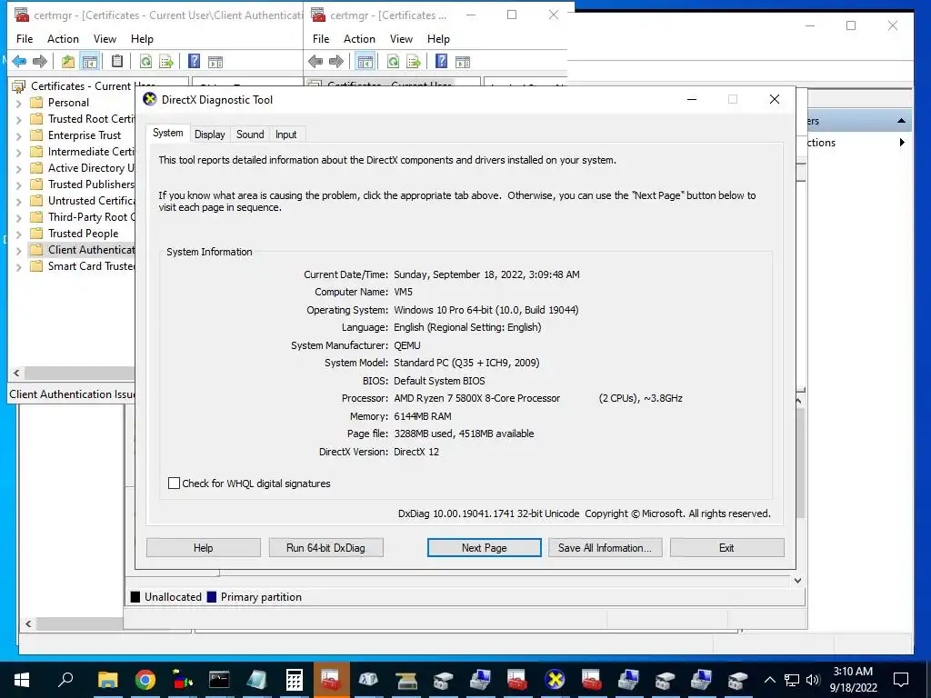Switch to the Display tab in DxDiag
The image size is (931, 698).
click(x=210, y=135)
